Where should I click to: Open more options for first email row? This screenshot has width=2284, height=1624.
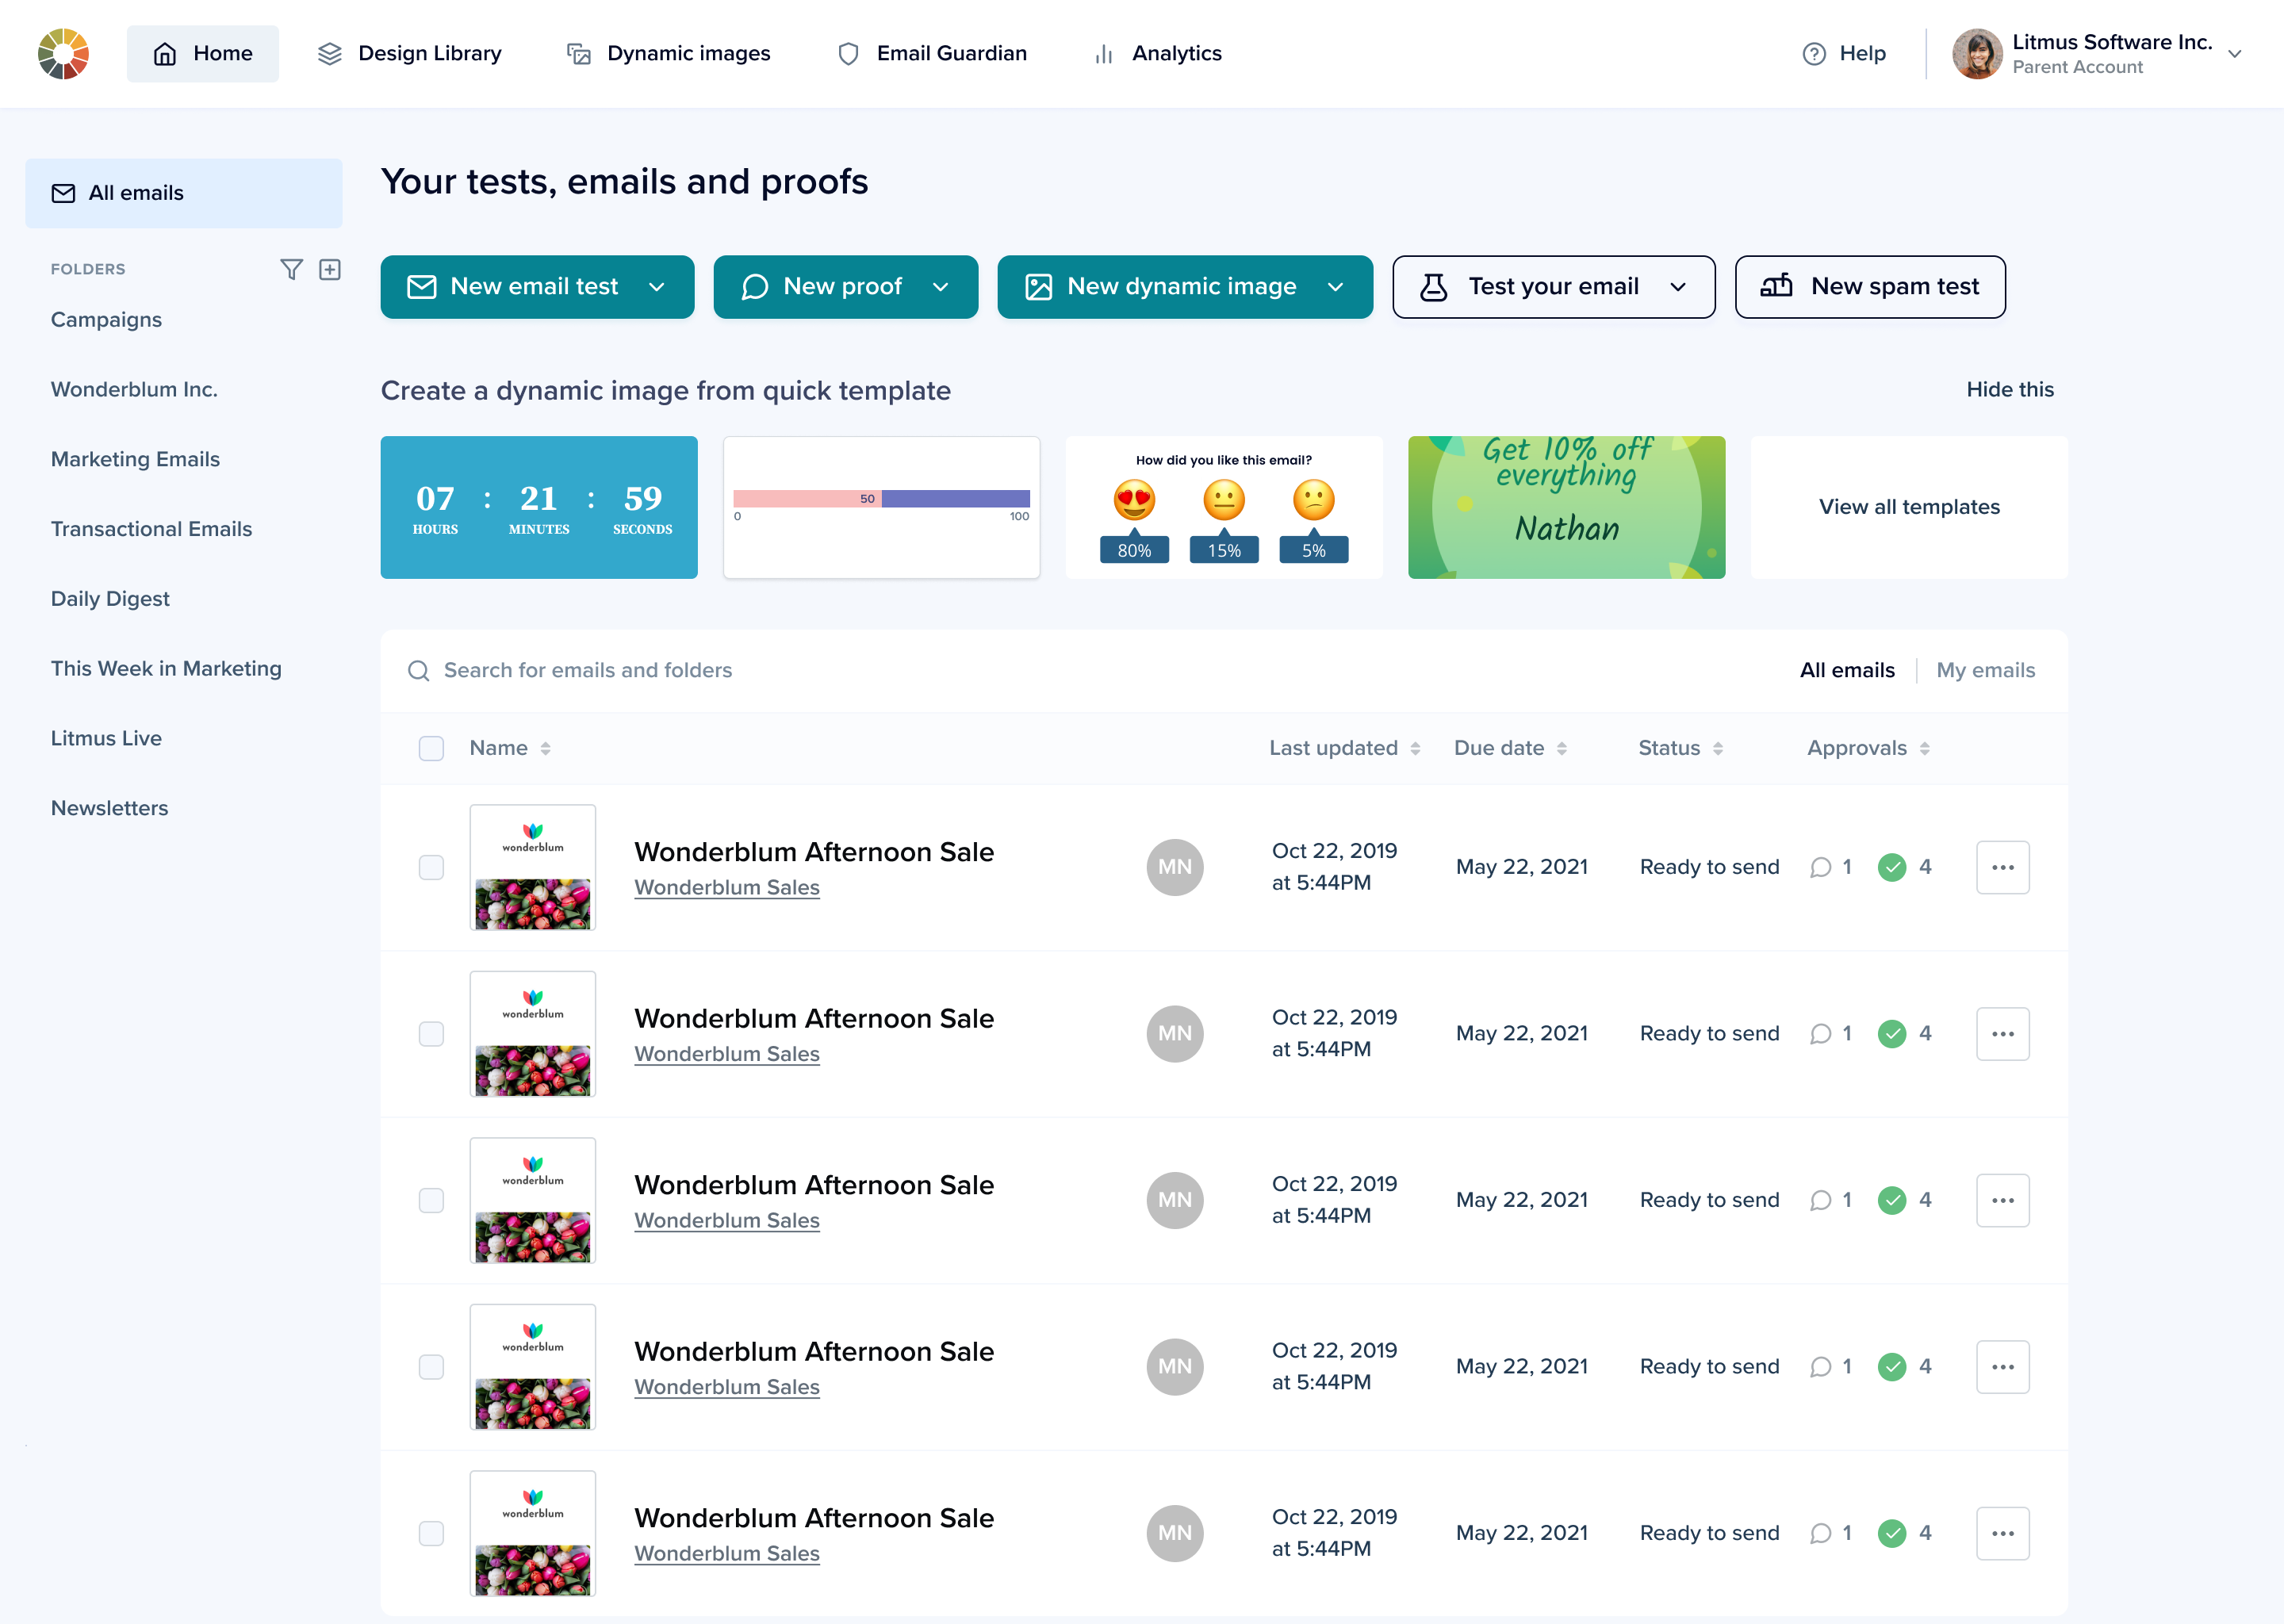pyautogui.click(x=2002, y=867)
